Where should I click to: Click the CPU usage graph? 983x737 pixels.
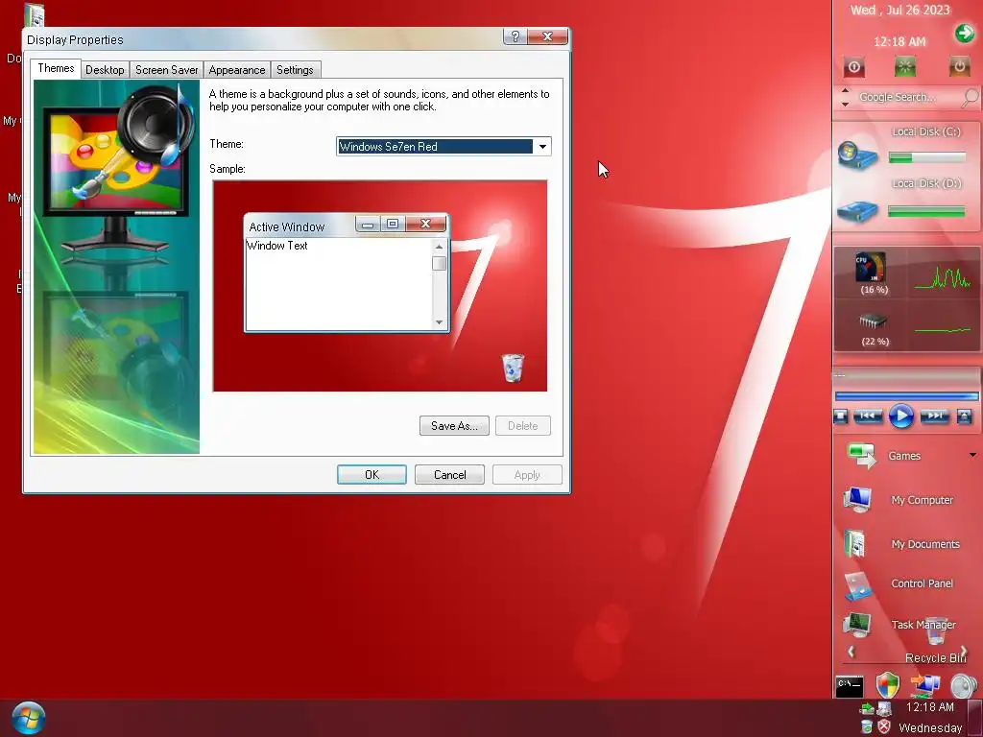(943, 277)
